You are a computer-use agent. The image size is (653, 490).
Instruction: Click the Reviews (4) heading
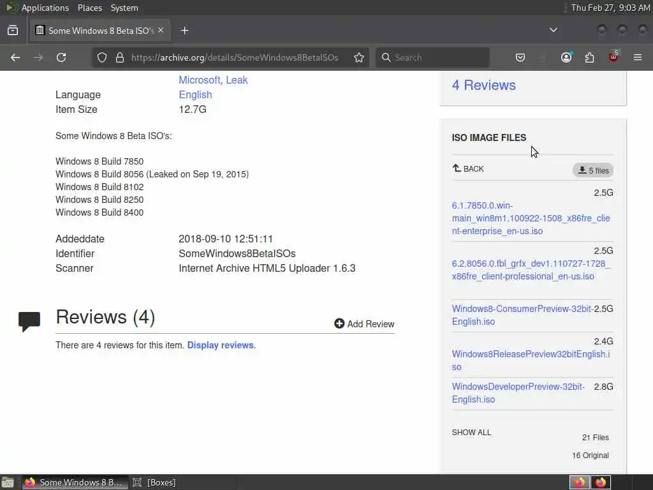point(105,316)
